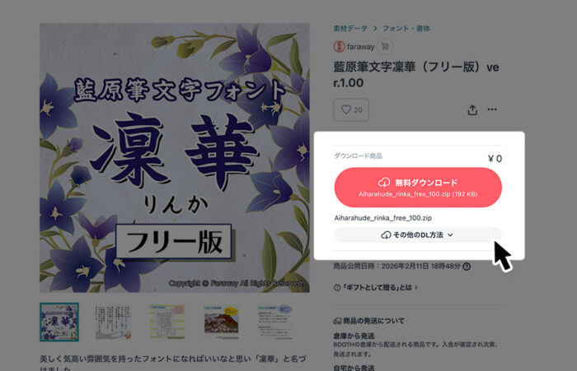Image resolution: width=577 pixels, height=371 pixels.
Task: Select the second vertical text sample thumbnail
Action: (x=113, y=322)
